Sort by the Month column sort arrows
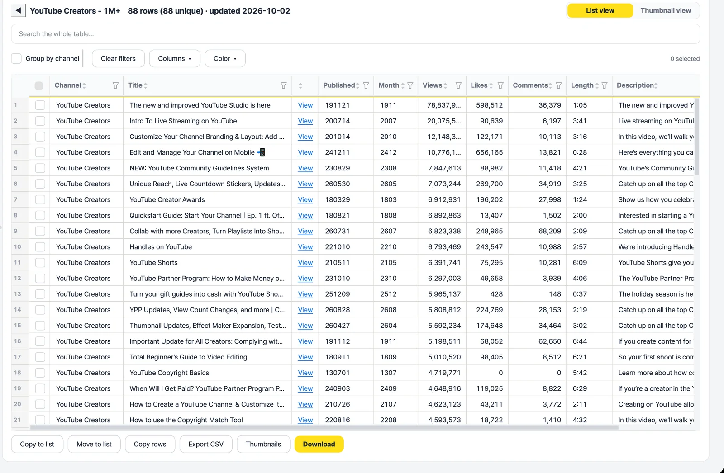The height and width of the screenshot is (473, 724). click(403, 85)
